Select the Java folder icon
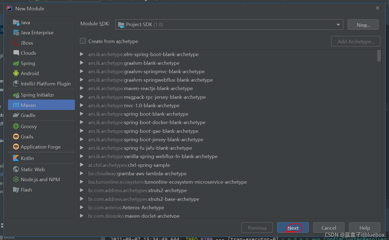This screenshot has height=240, width=389. [x=16, y=23]
